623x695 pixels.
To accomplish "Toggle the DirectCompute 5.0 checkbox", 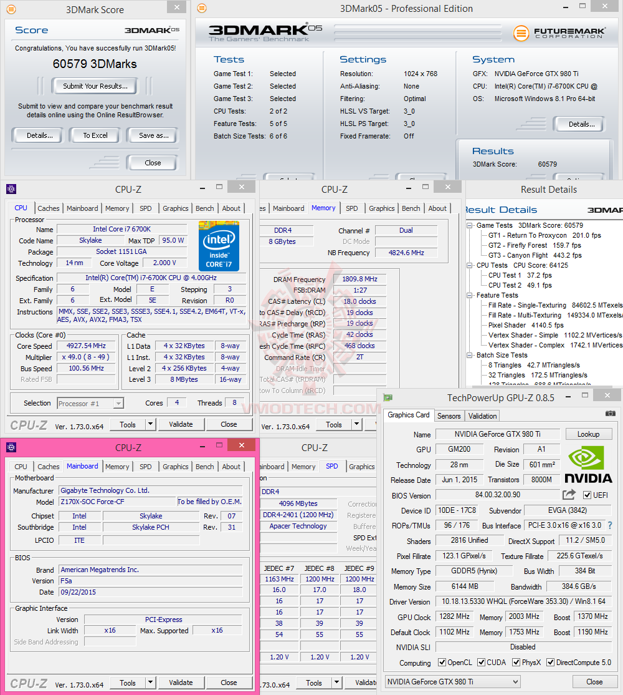I will click(551, 662).
